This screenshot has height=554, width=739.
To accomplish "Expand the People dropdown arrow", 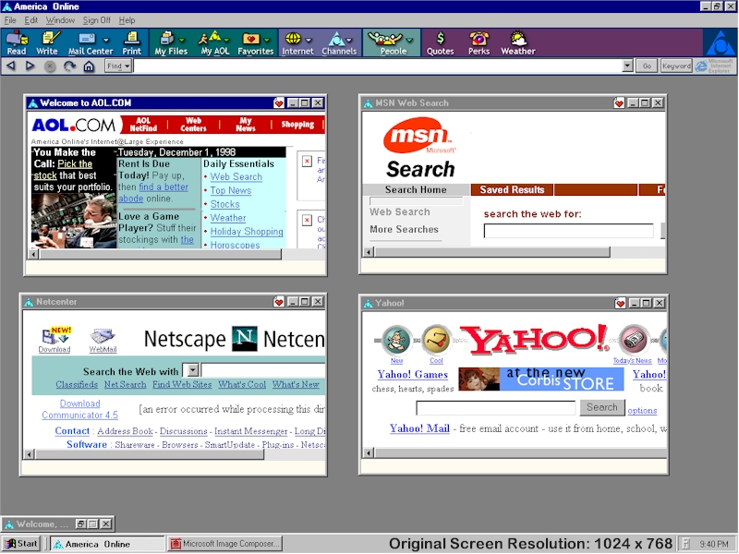I will pos(409,41).
